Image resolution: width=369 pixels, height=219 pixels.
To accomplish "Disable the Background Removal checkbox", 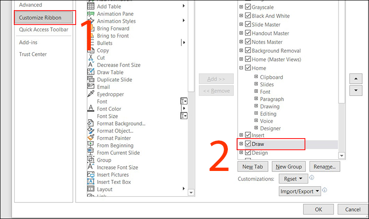I will tap(248, 51).
